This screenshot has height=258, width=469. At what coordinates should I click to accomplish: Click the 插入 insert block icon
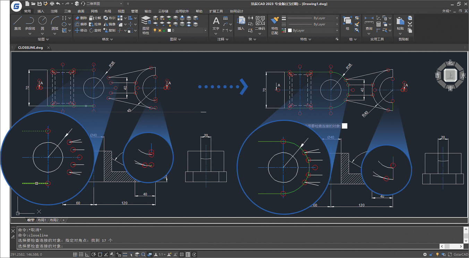coord(241,21)
